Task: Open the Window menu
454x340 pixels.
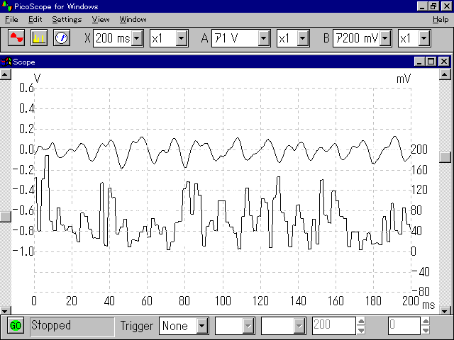Action: 133,19
